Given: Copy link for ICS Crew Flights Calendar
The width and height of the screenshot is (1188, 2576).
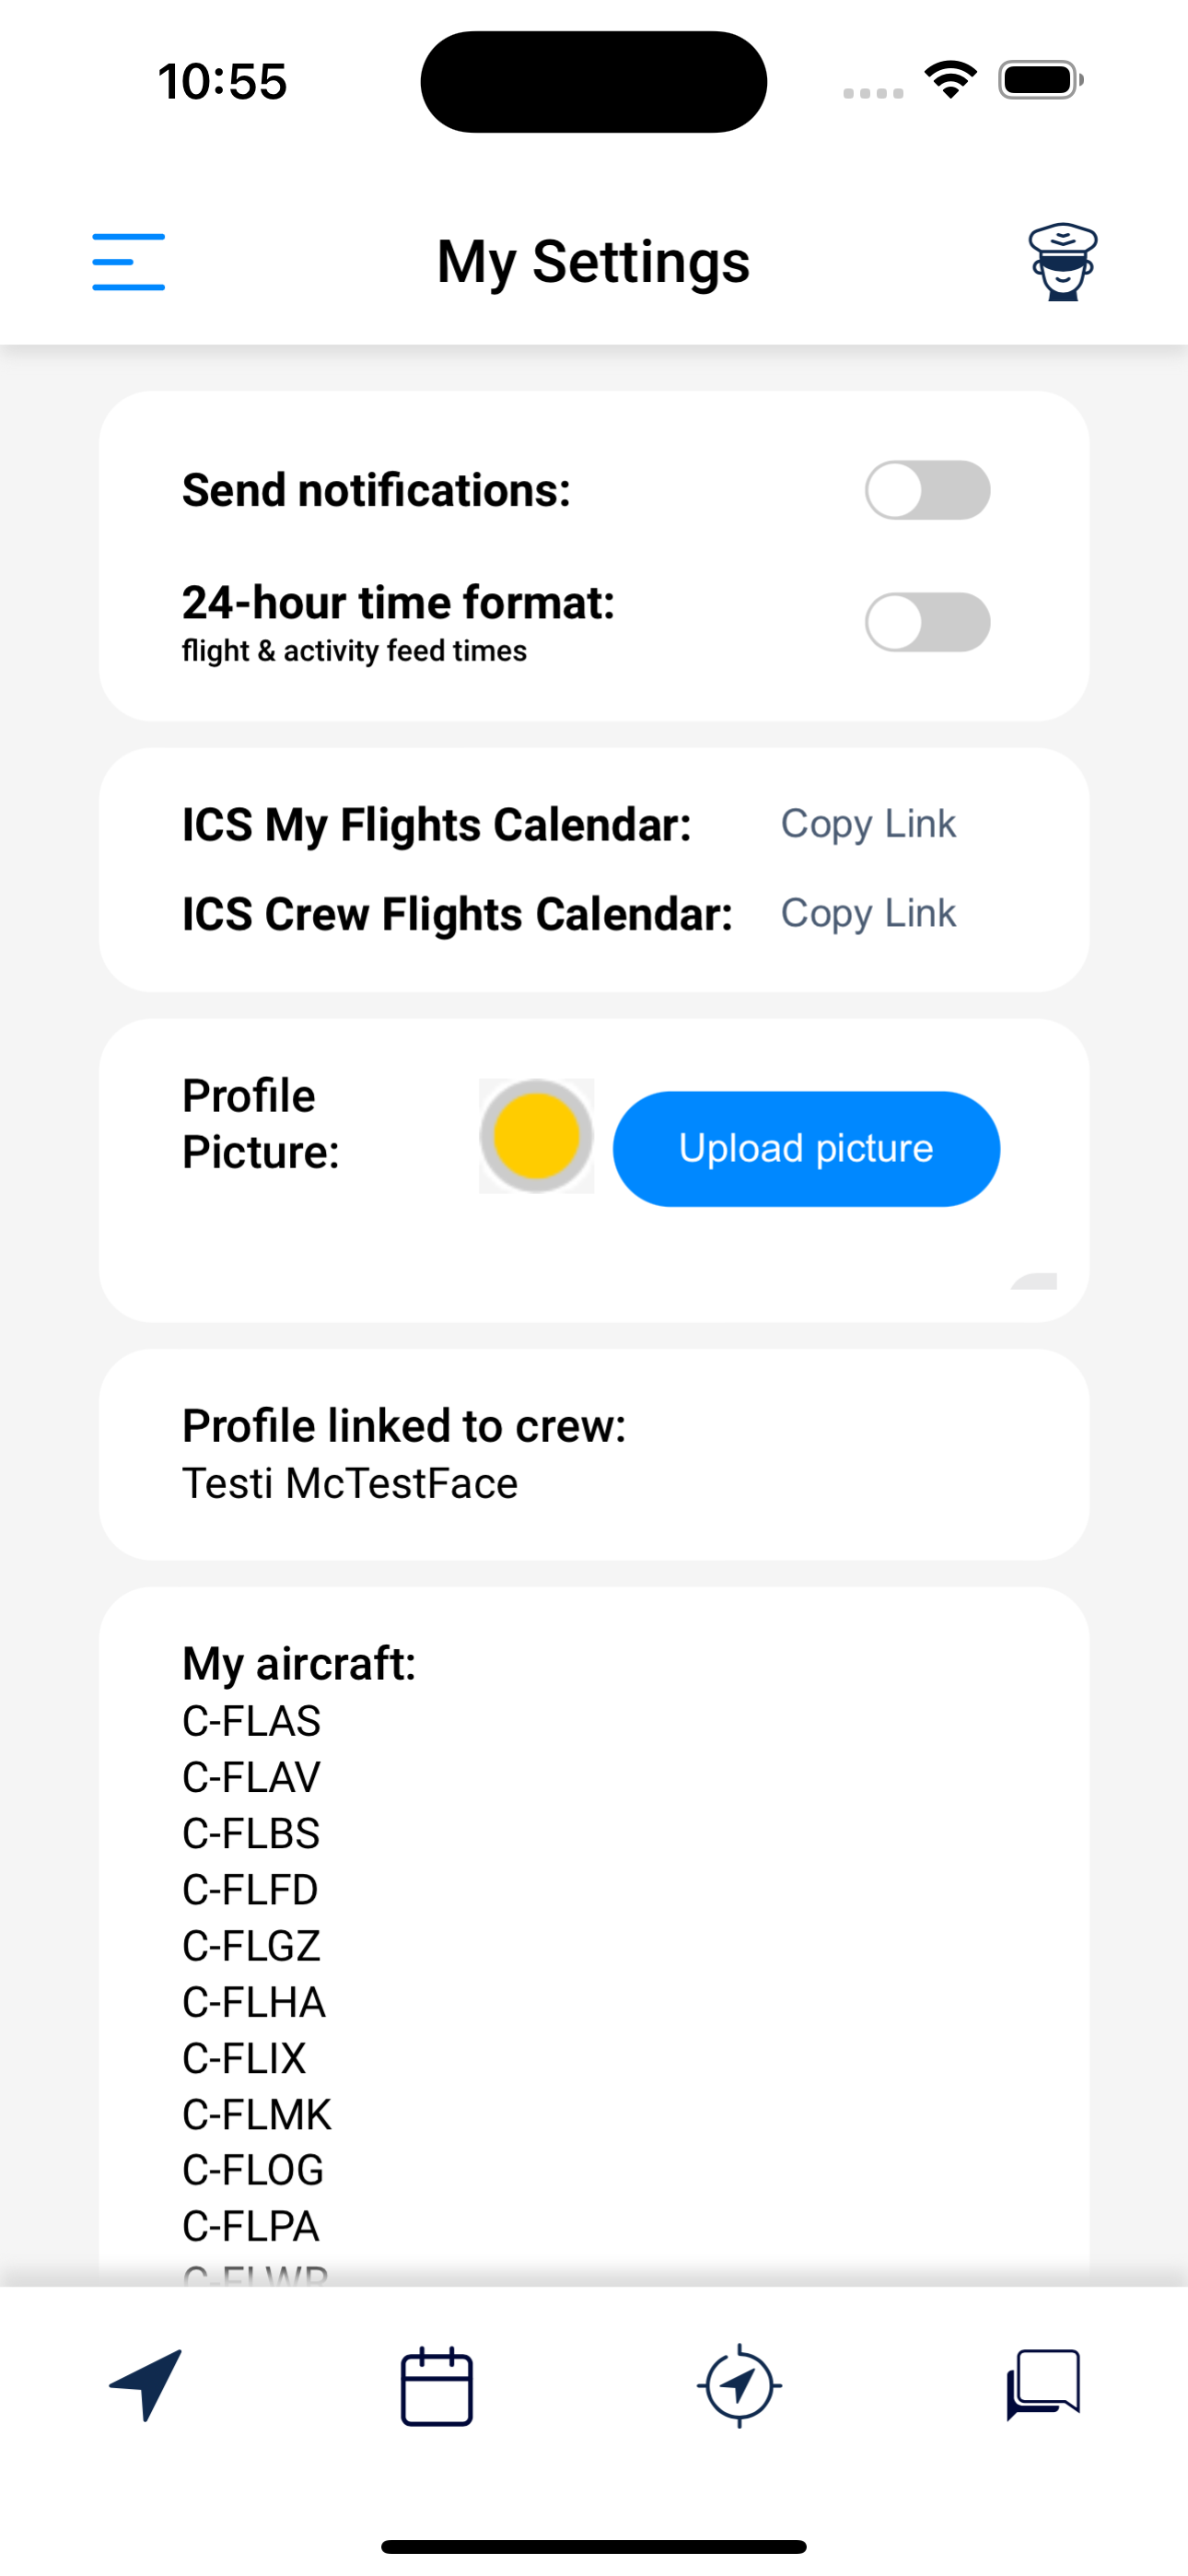Looking at the screenshot, I should pos(868,913).
